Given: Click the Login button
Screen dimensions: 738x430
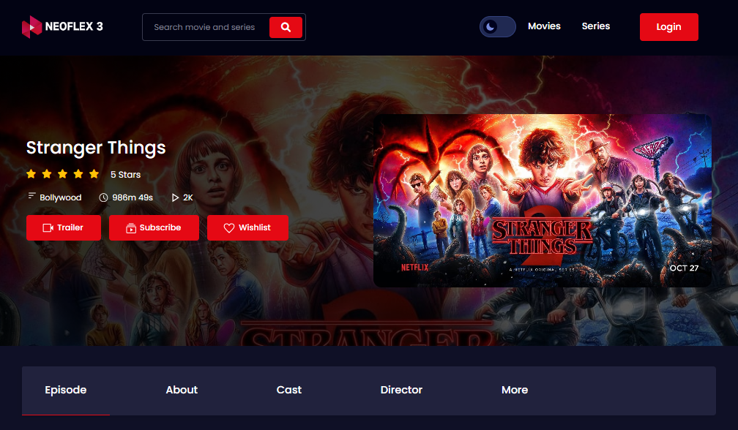Looking at the screenshot, I should point(668,26).
